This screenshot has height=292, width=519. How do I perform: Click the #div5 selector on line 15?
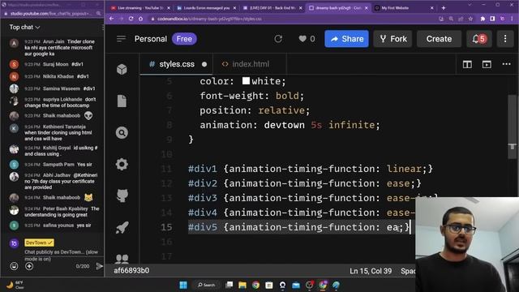point(203,227)
